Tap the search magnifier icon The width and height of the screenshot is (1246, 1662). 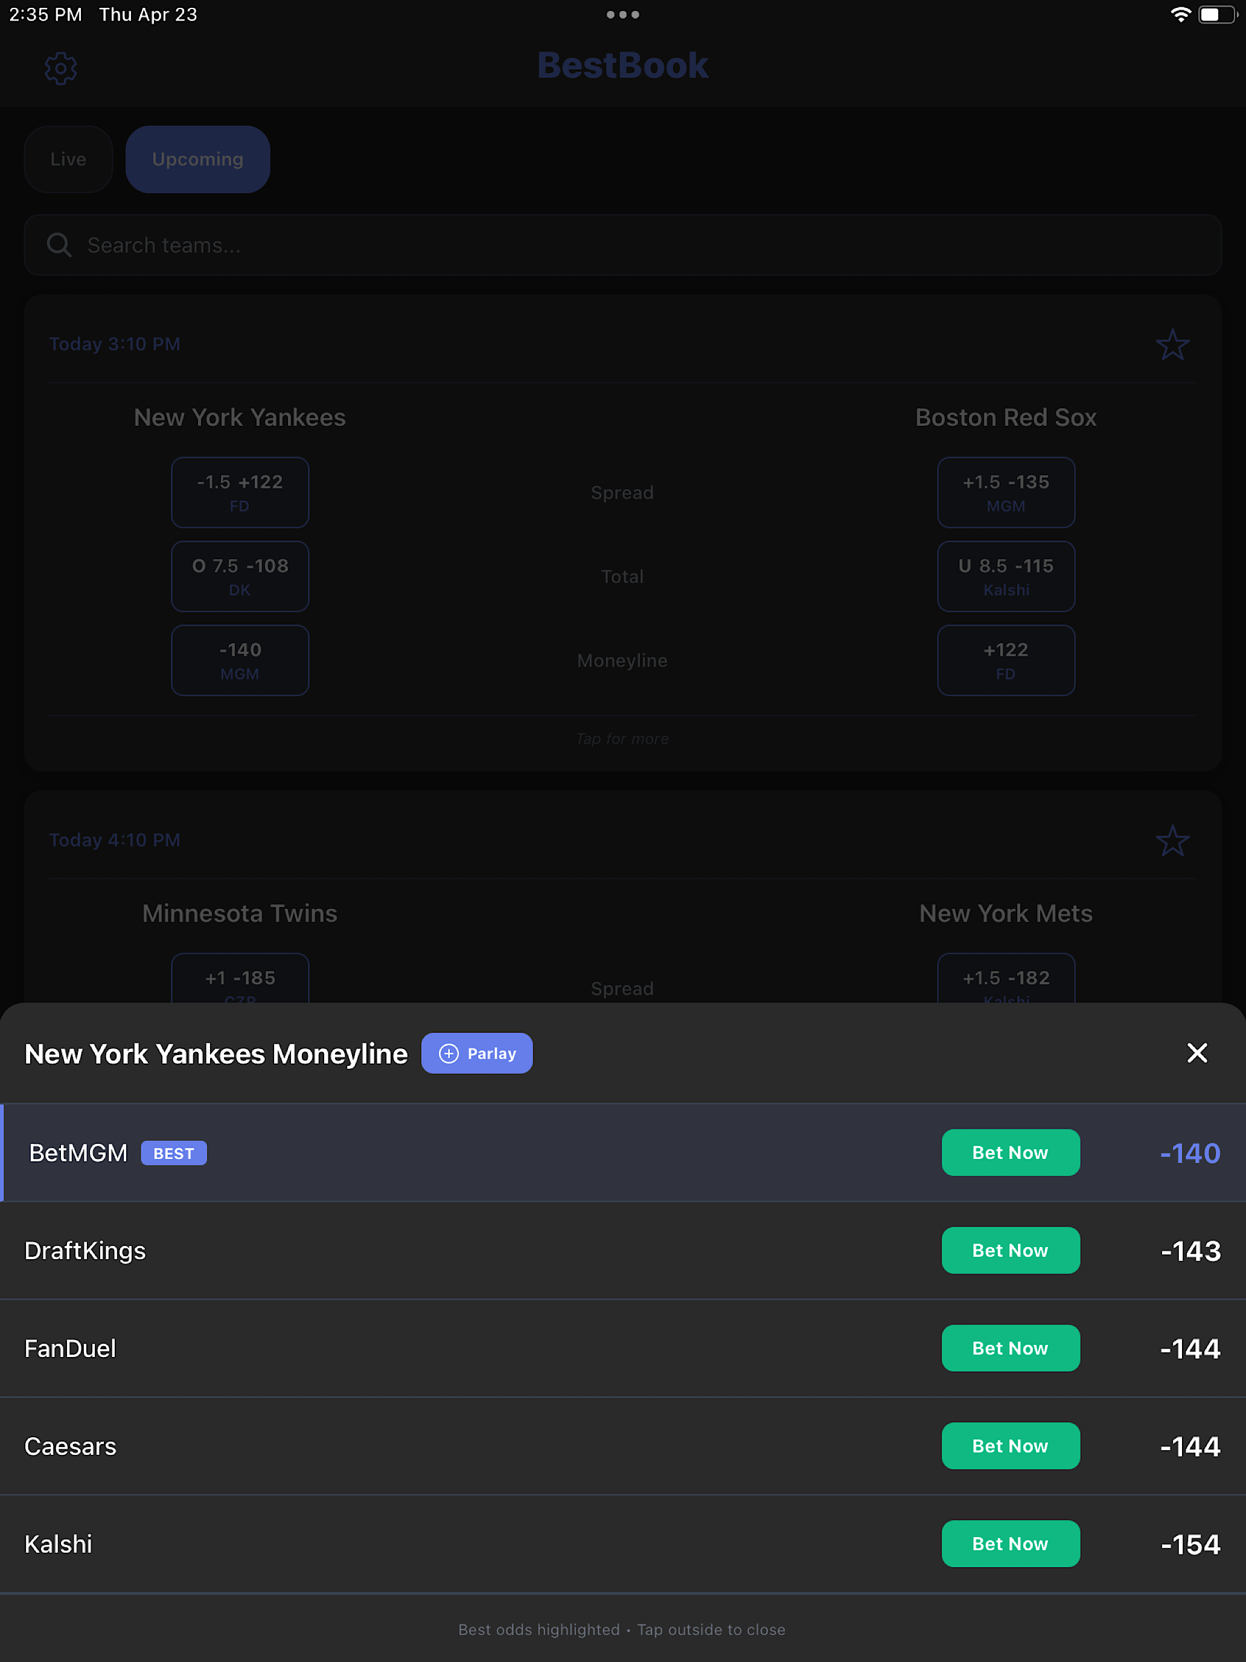59,245
